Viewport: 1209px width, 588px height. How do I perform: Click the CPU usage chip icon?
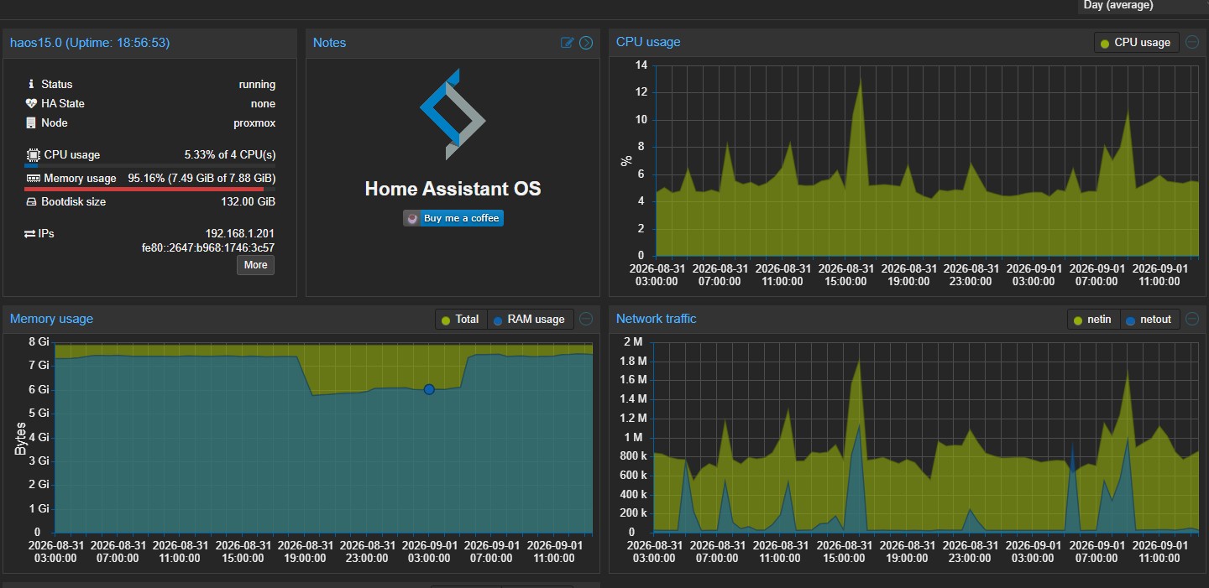(x=33, y=154)
